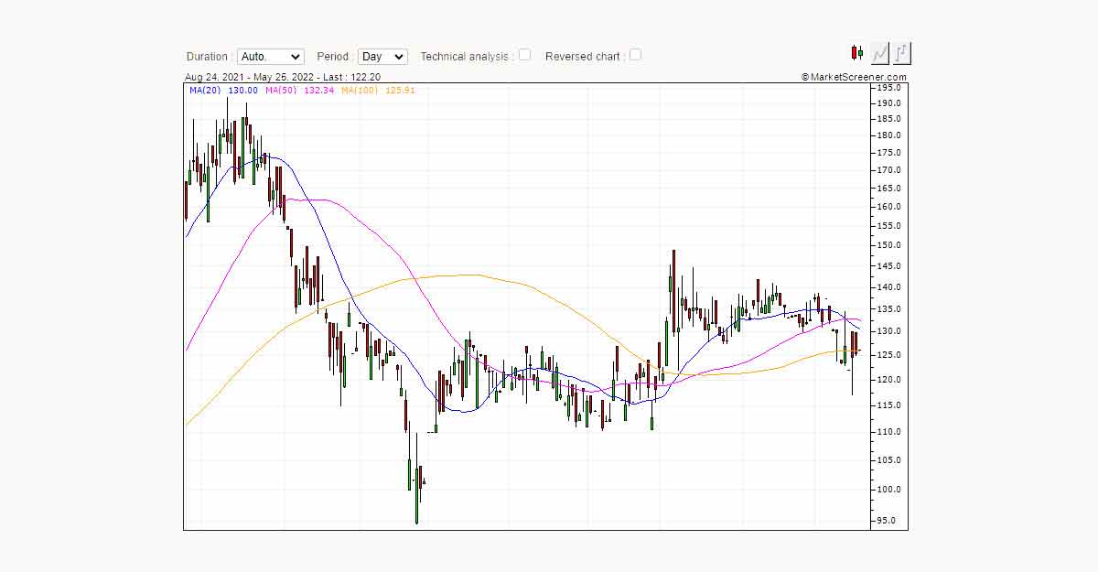Viewport: 1098px width, 572px height.
Task: Click the blue MA(20) legend label
Action: (205, 91)
